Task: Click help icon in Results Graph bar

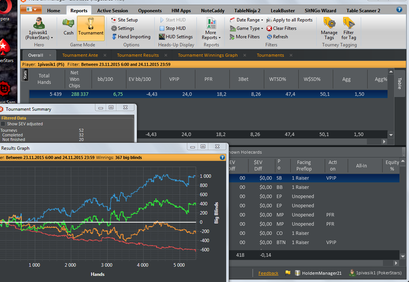Action: pyautogui.click(x=222, y=157)
